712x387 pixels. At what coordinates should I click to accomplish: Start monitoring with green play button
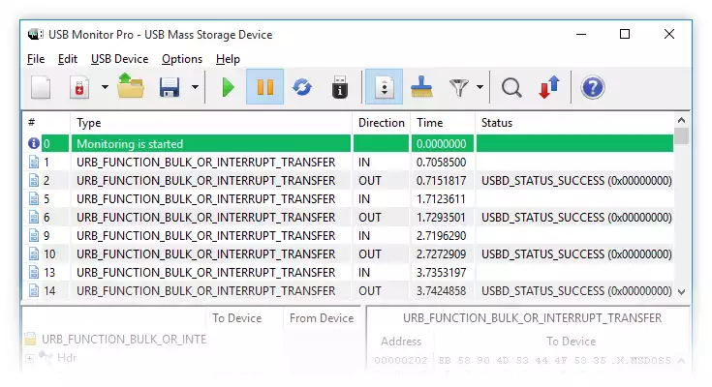[x=228, y=88]
